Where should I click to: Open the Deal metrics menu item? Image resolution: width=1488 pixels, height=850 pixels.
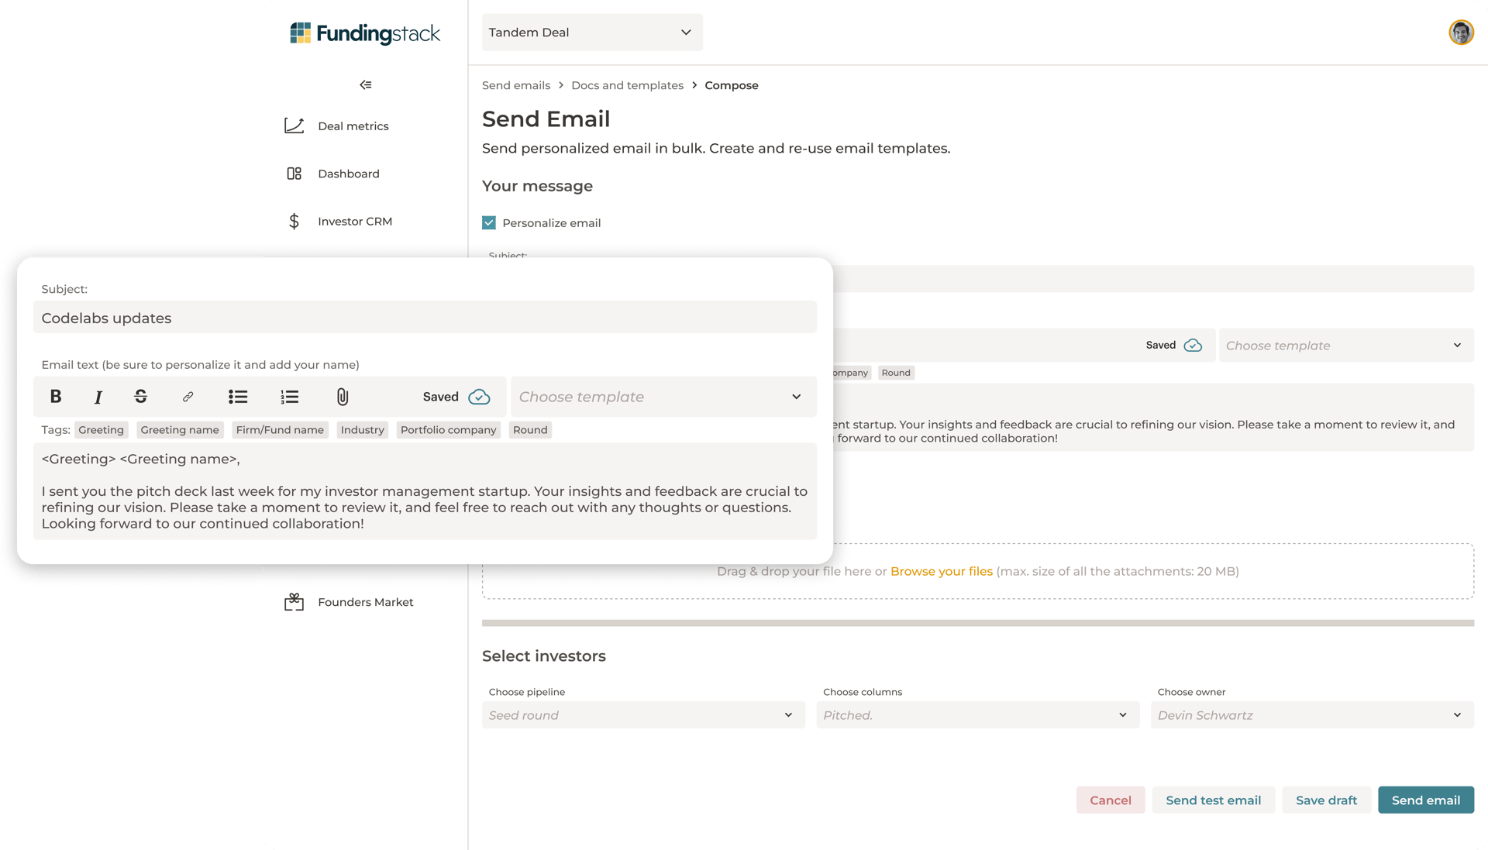[353, 126]
